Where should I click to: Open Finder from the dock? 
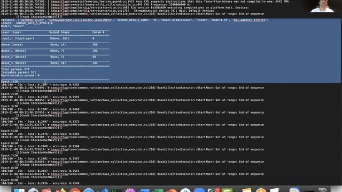[19, 190]
